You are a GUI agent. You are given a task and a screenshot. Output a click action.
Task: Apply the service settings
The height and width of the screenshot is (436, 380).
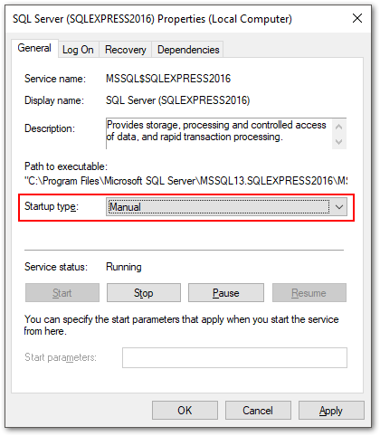[x=331, y=411]
